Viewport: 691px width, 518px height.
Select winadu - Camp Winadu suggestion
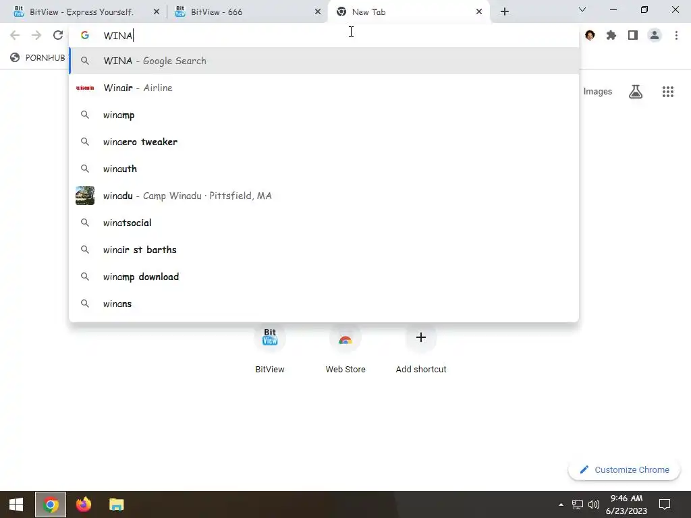(x=324, y=196)
